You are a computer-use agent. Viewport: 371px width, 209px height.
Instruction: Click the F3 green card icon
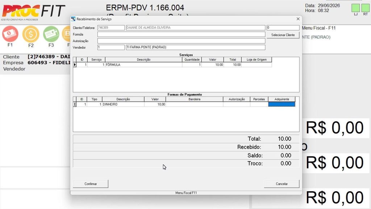(51, 34)
